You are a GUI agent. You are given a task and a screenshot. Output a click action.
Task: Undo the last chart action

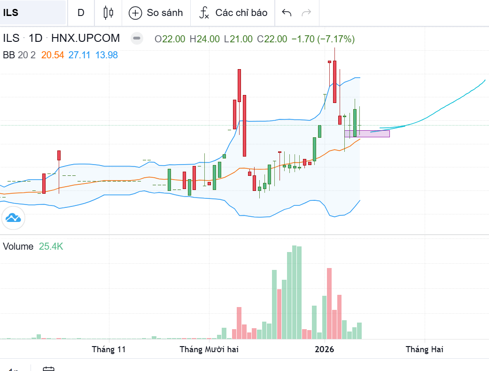pos(287,13)
